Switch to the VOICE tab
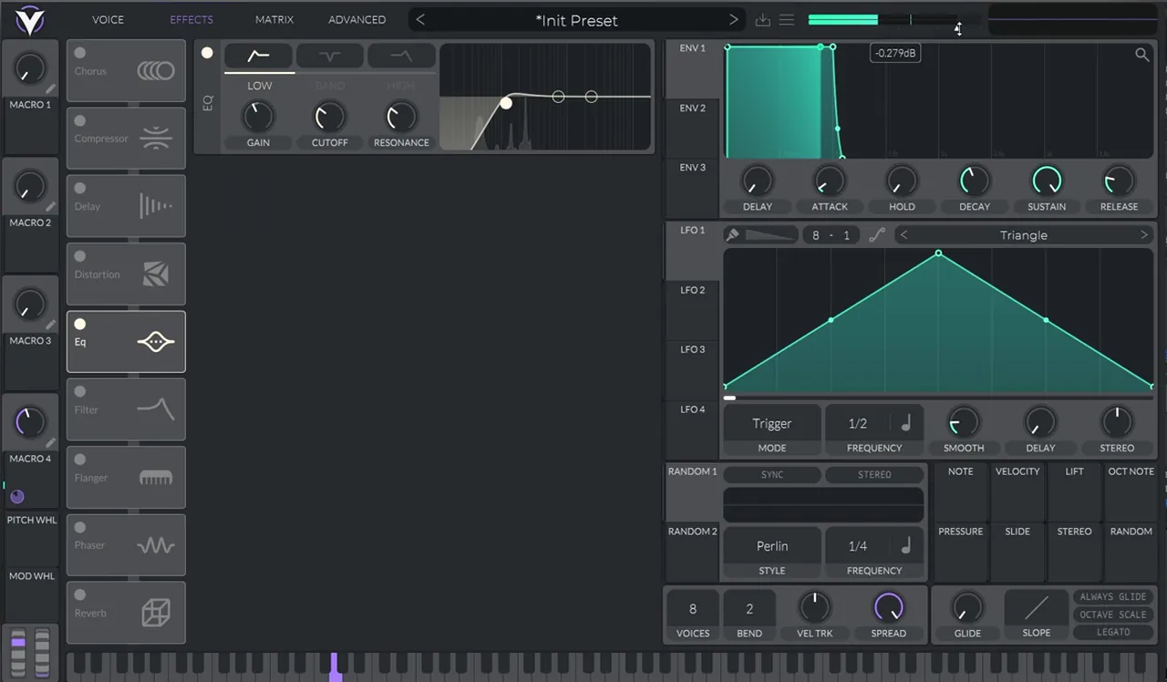 click(x=108, y=20)
